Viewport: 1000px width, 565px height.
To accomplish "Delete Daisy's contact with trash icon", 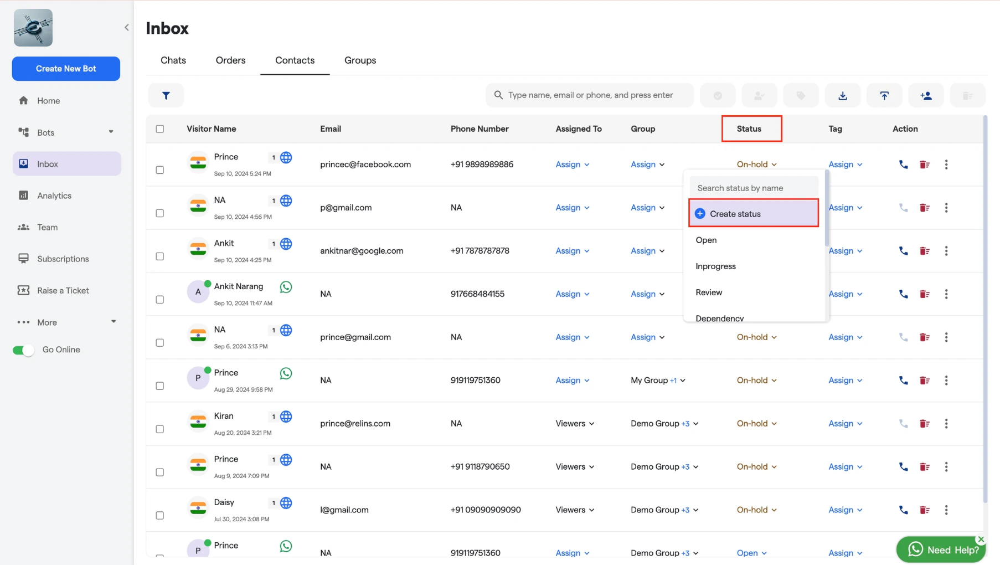I will [924, 510].
